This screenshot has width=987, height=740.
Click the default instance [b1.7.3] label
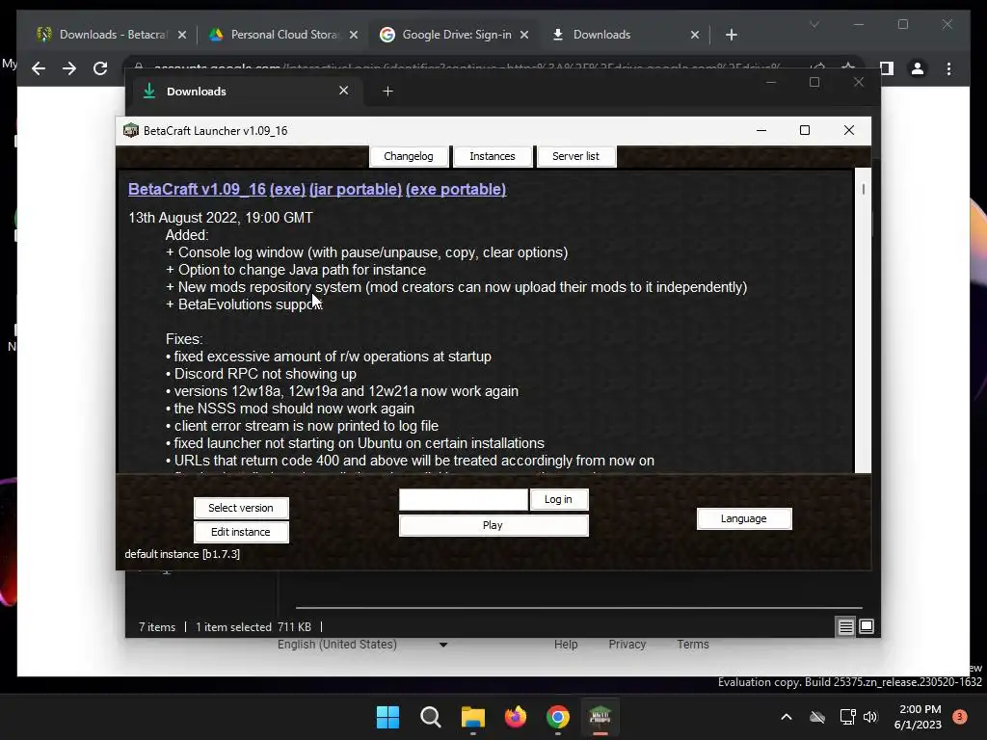182,554
